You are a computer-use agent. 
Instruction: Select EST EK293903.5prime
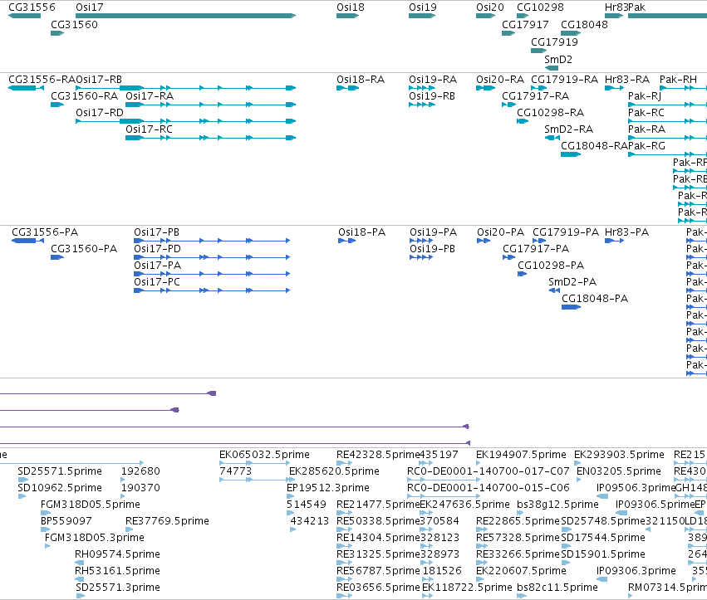[619, 455]
